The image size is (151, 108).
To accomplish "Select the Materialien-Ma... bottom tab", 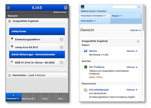I will 29,97.
